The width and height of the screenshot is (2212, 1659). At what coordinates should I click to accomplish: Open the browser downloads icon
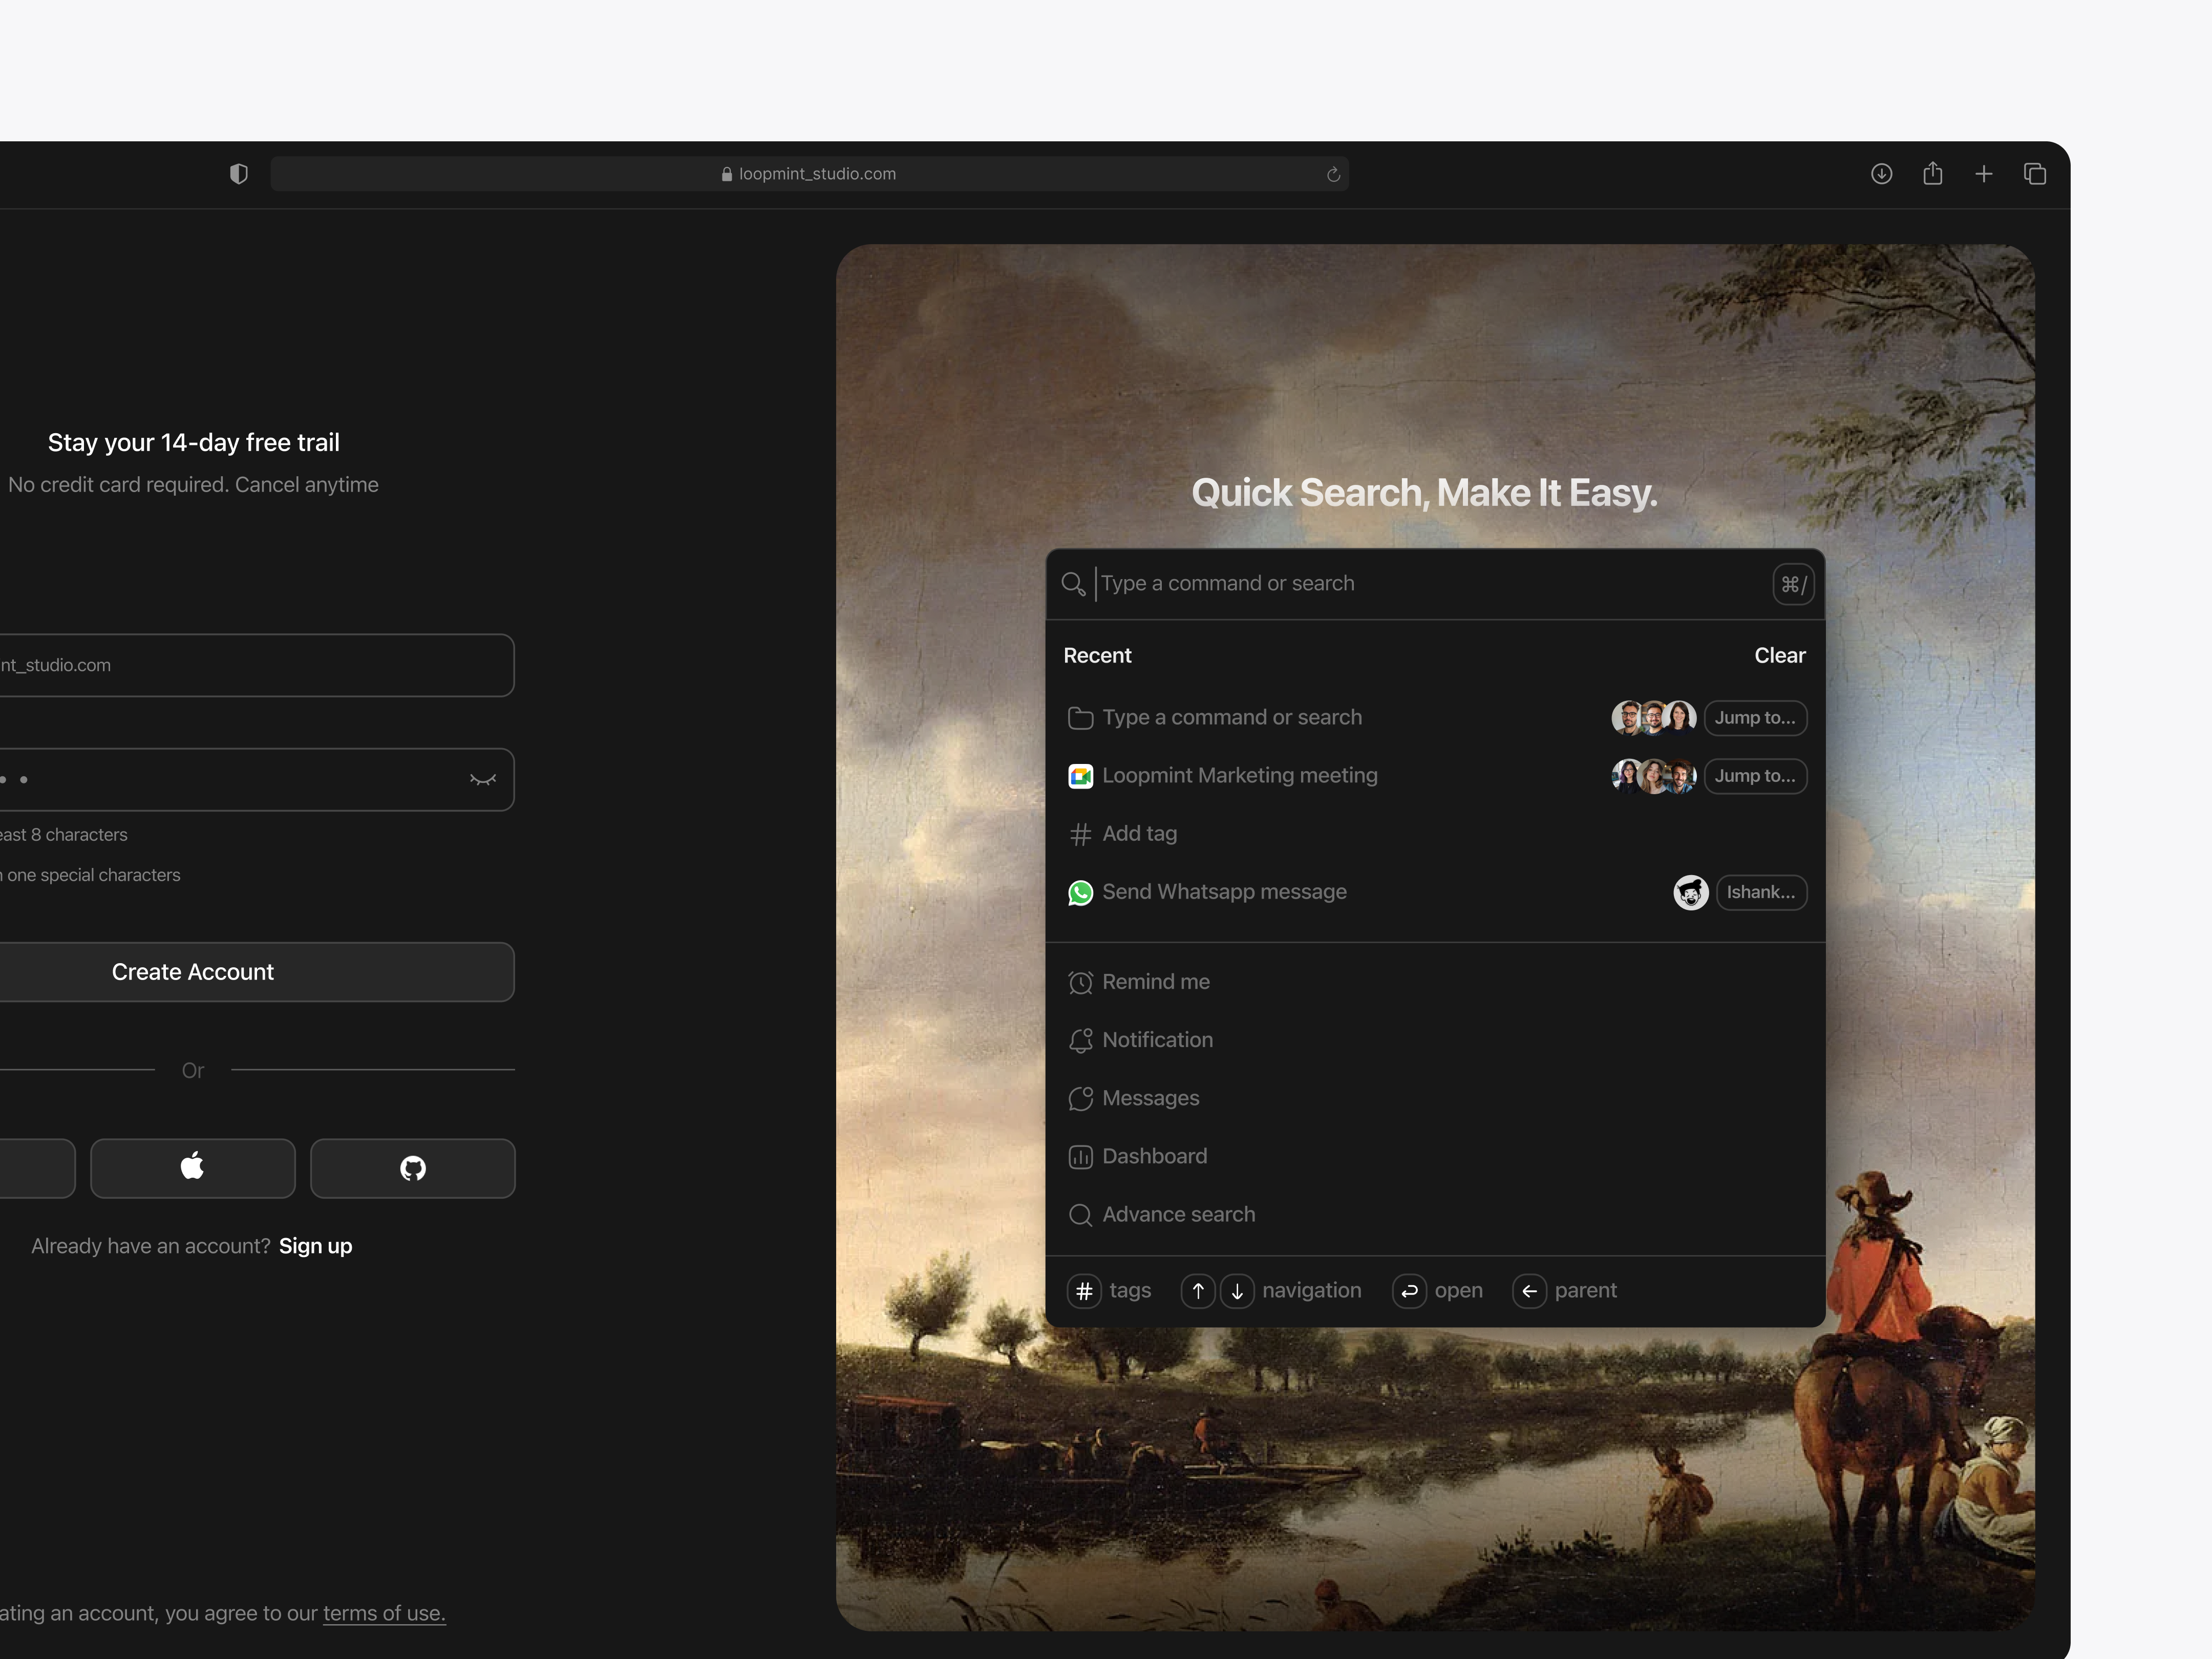1881,174
